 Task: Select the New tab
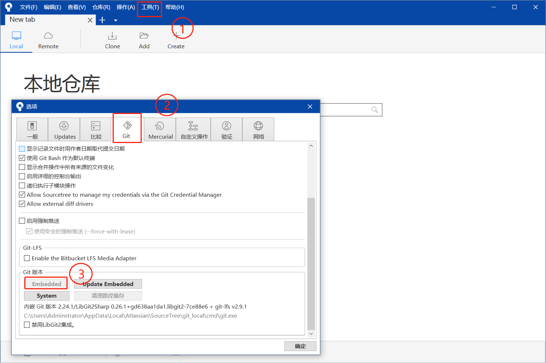(x=44, y=20)
